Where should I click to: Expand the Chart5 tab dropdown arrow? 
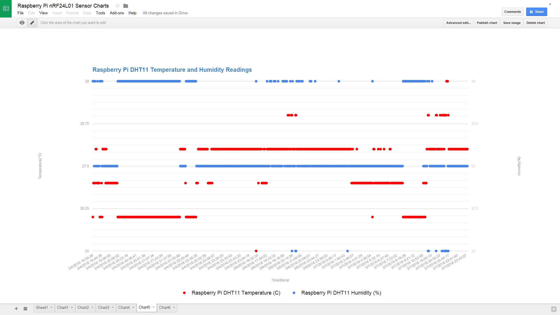153,307
